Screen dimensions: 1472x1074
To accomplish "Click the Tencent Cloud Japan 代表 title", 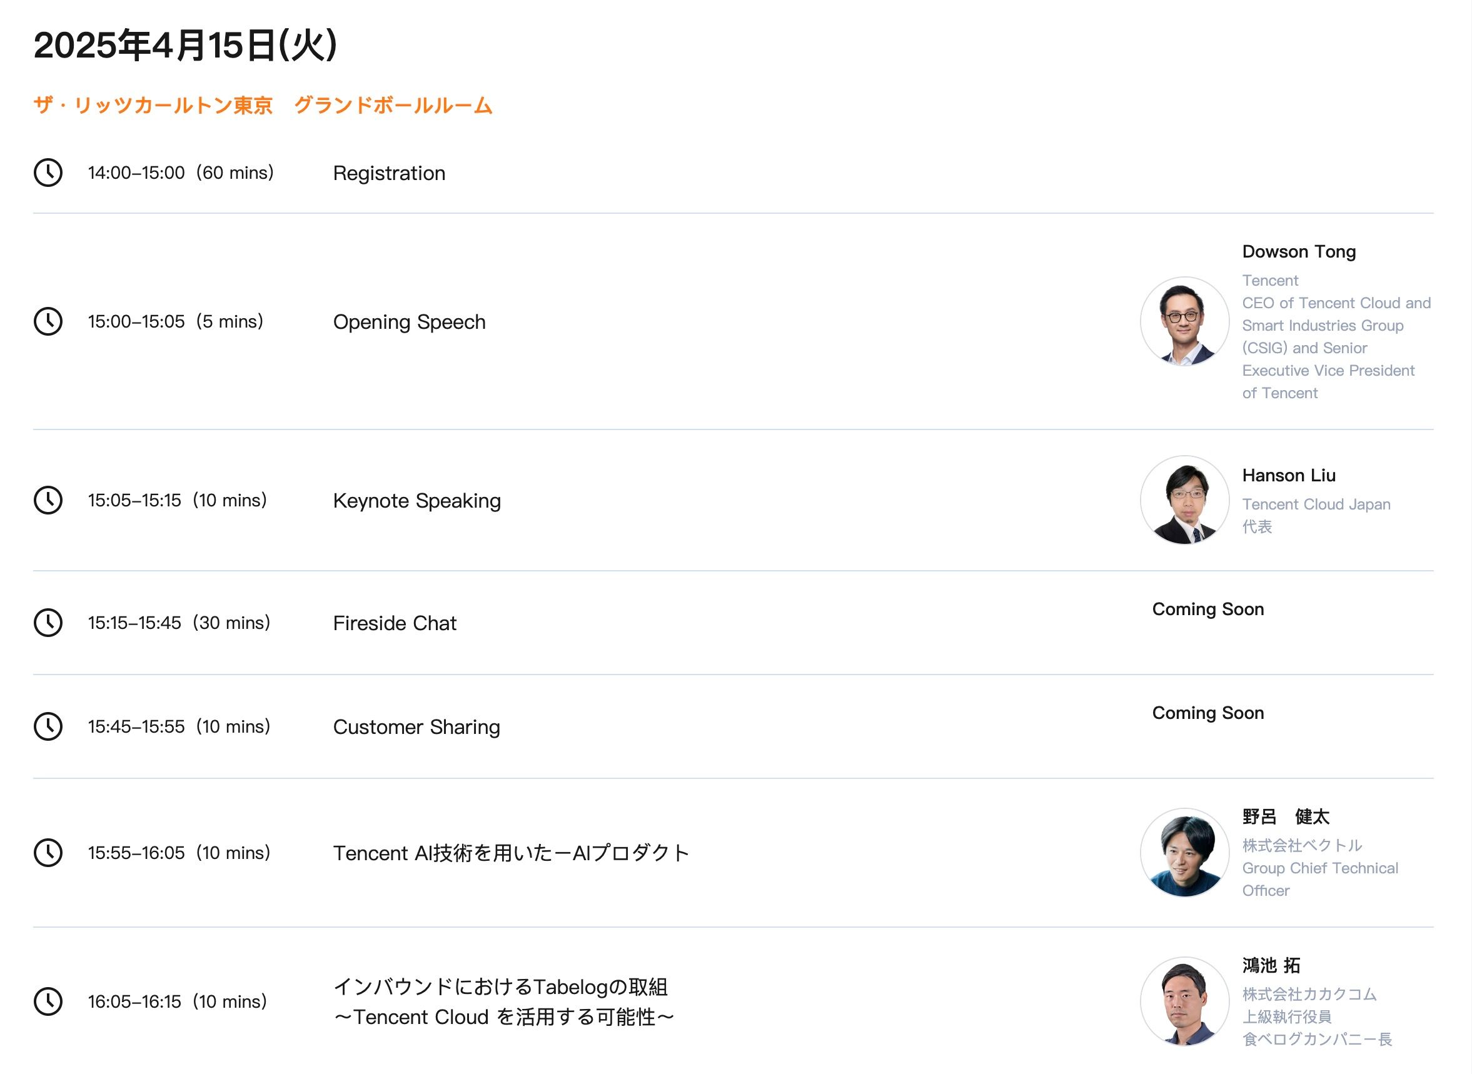I will coord(1316,516).
